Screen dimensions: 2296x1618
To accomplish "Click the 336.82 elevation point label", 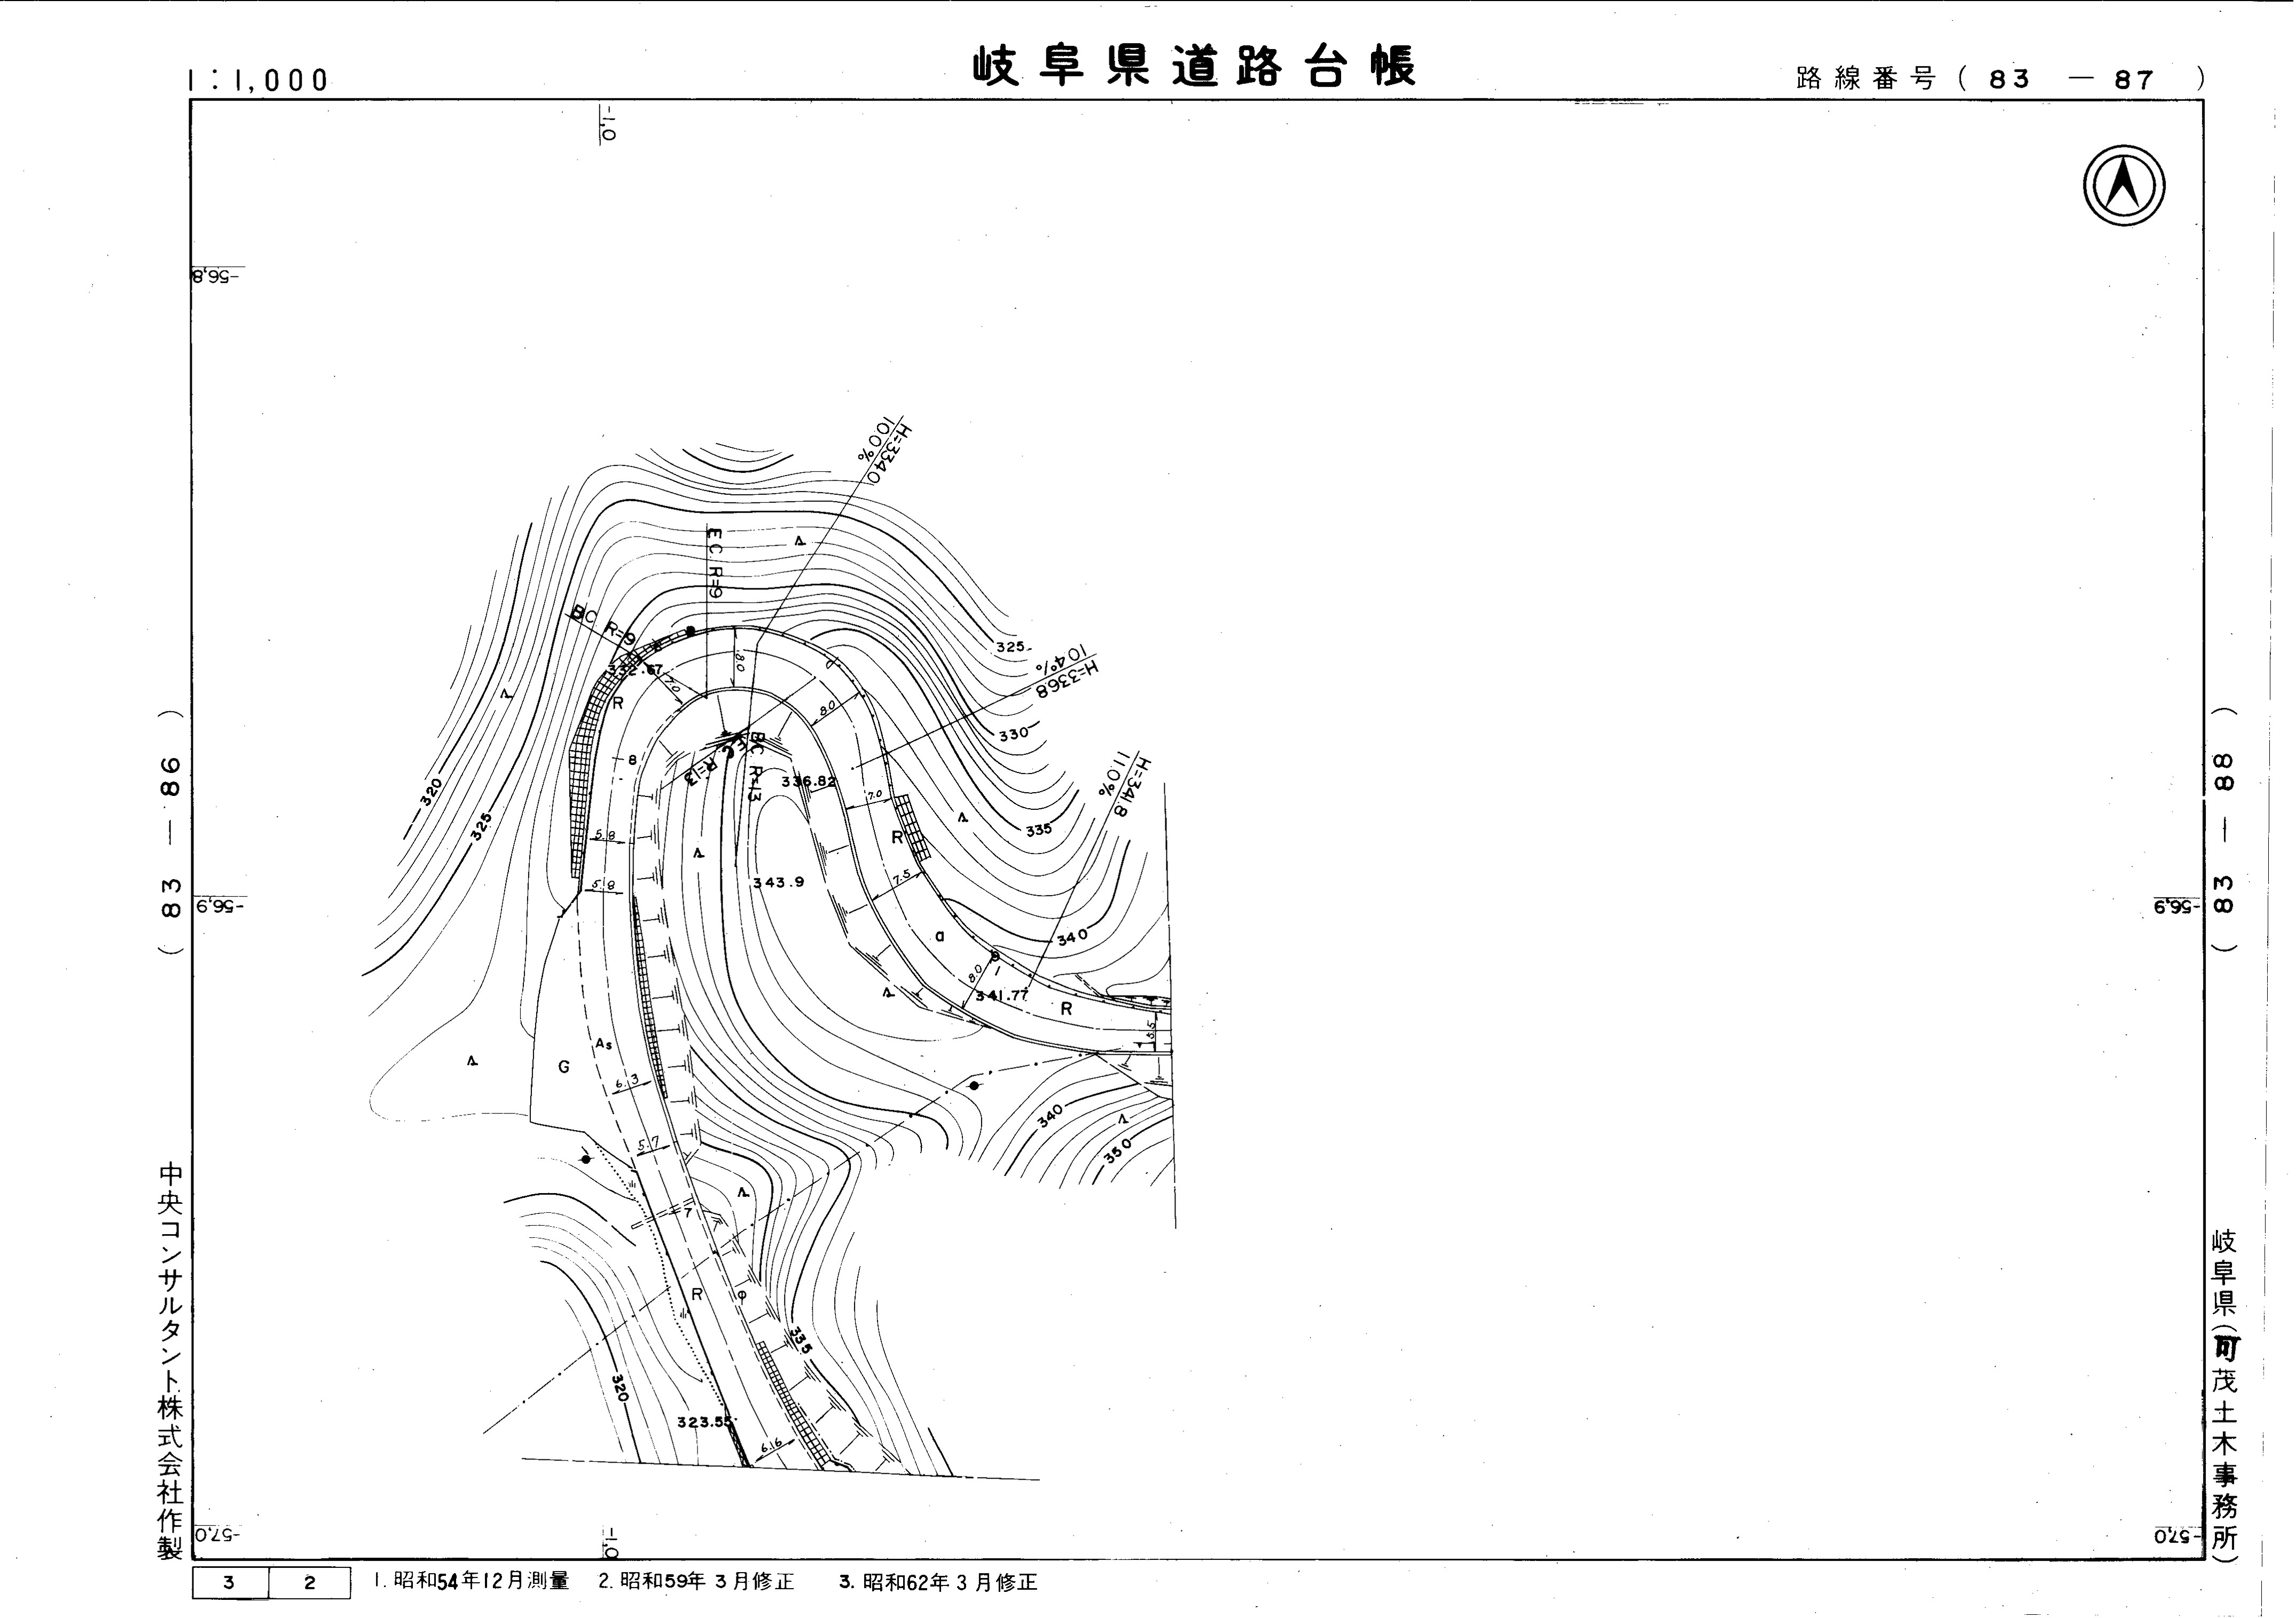I will pos(808,780).
